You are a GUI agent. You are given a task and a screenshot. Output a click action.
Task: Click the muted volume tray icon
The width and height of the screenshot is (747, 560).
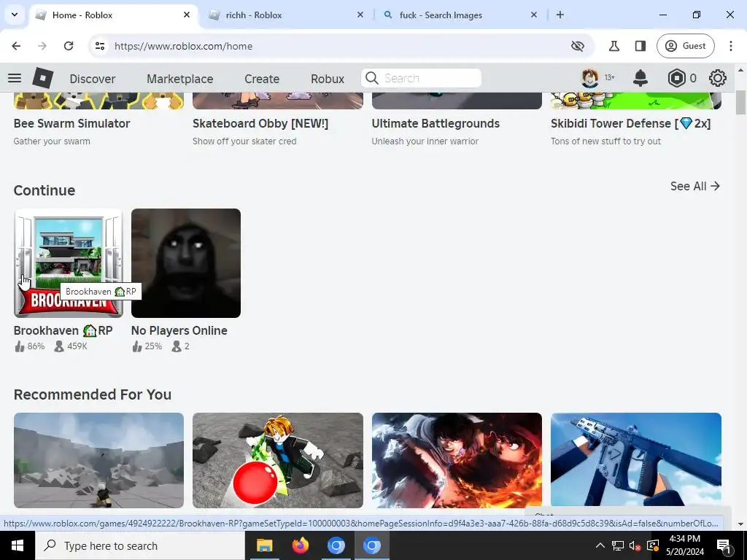(x=635, y=545)
